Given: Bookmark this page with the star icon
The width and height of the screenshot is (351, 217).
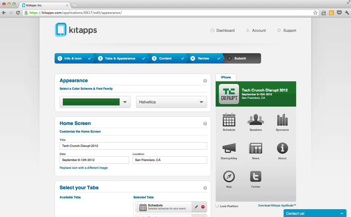Looking at the screenshot, I should (x=315, y=13).
